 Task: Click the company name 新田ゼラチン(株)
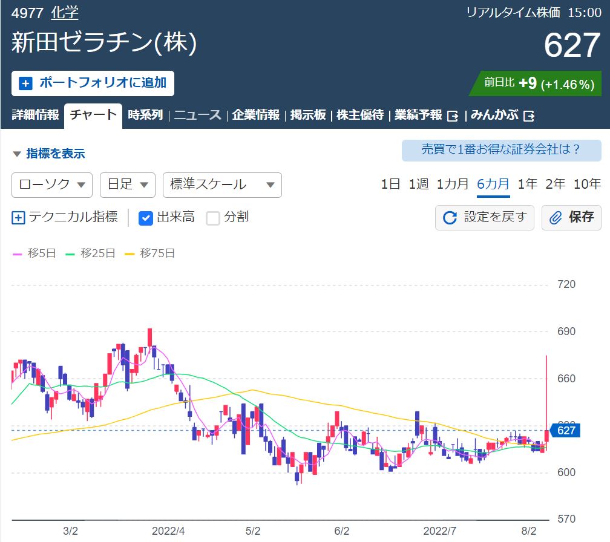pos(104,42)
